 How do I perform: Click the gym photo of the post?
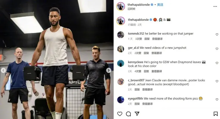click(57, 59)
